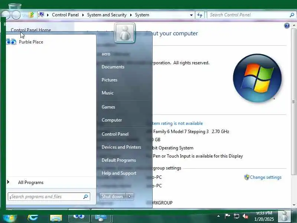Click the control panel icon in address bar

click(x=41, y=14)
